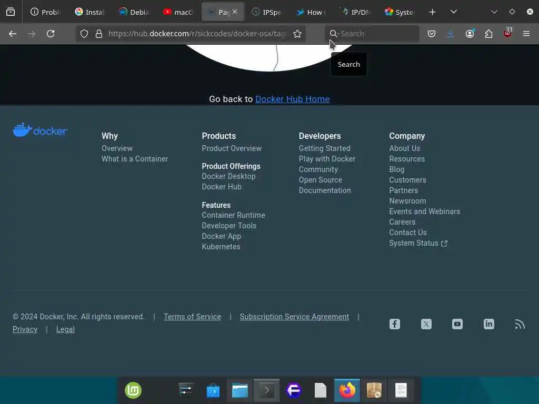Open the software store bag icon in taskbar
This screenshot has height=404, width=539.
coord(213,391)
